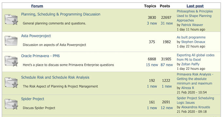Image resolution: width=222 pixels, height=117 pixels.
Task: Sort by the Last post column header
Action: [x=195, y=6]
